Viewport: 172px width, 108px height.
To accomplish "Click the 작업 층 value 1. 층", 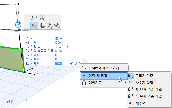I will point(58,47).
